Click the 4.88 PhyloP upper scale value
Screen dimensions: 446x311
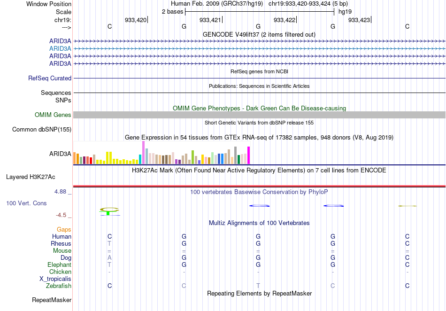pyautogui.click(x=60, y=192)
